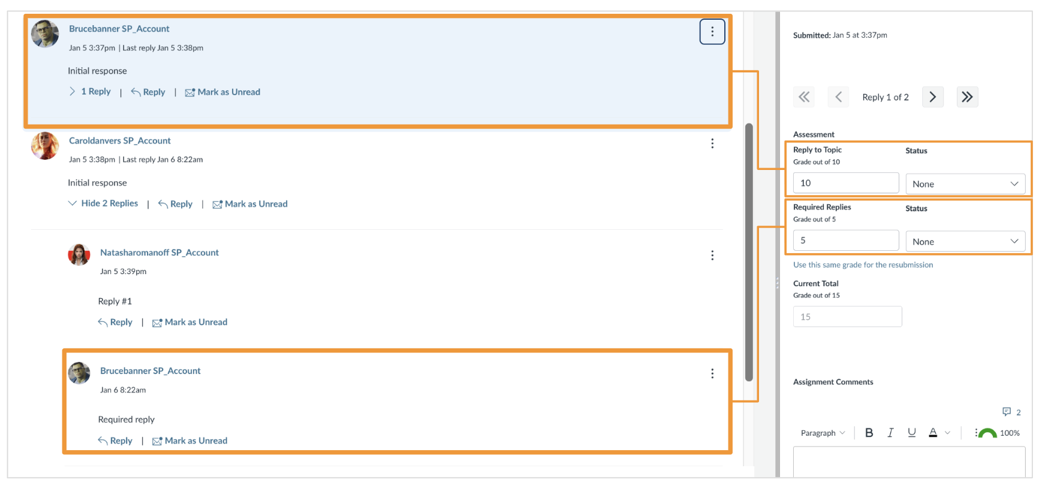
Task: Open options menu on Caroldanvers' entry
Action: tap(712, 144)
